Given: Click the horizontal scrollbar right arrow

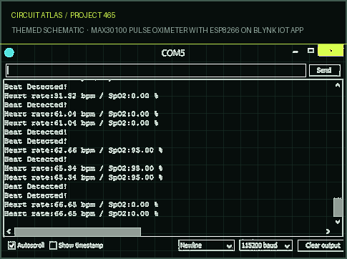Looking at the screenshot, I should (328, 231).
